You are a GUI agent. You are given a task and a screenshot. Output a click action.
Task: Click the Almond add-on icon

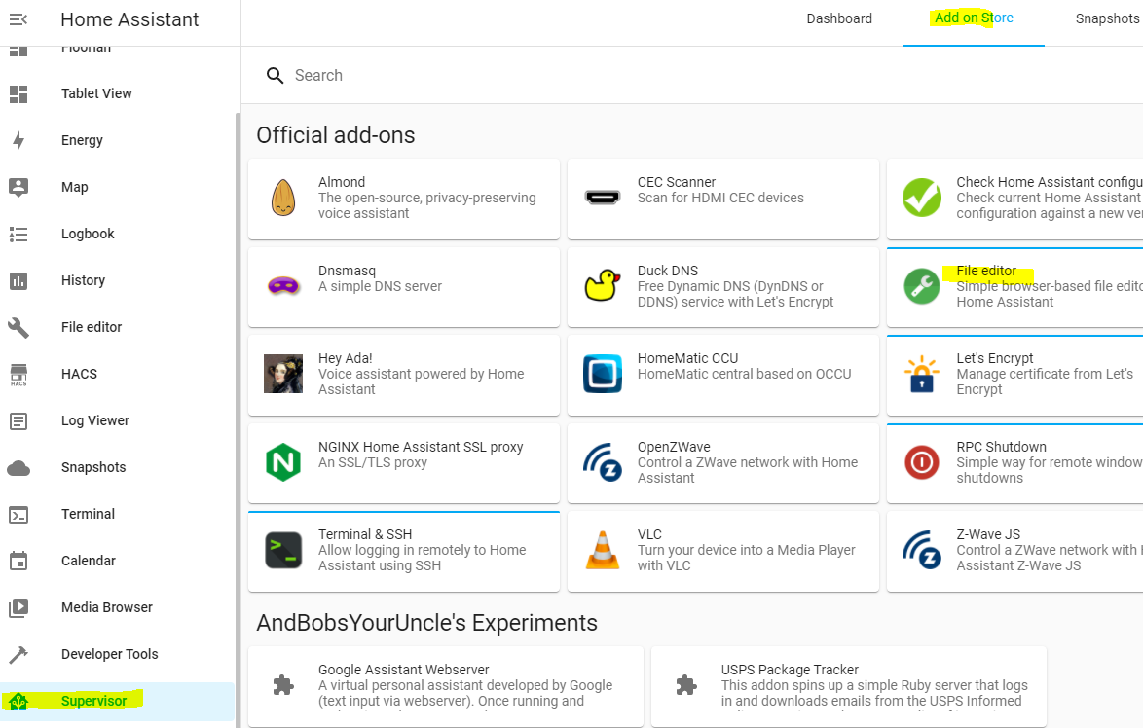(283, 198)
